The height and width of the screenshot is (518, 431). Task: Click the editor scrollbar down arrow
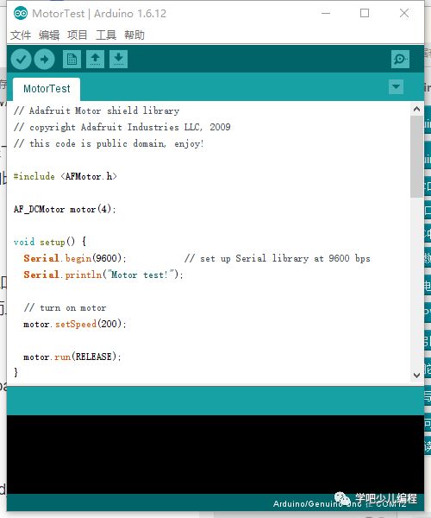pyautogui.click(x=417, y=376)
